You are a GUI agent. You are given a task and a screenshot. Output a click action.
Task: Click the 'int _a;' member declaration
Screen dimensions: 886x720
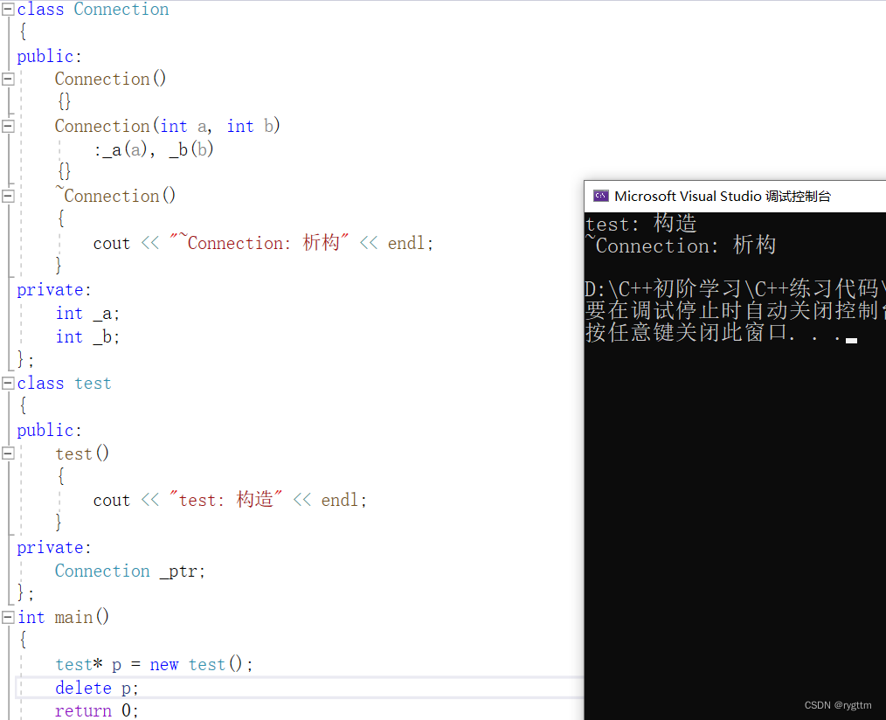pos(87,313)
